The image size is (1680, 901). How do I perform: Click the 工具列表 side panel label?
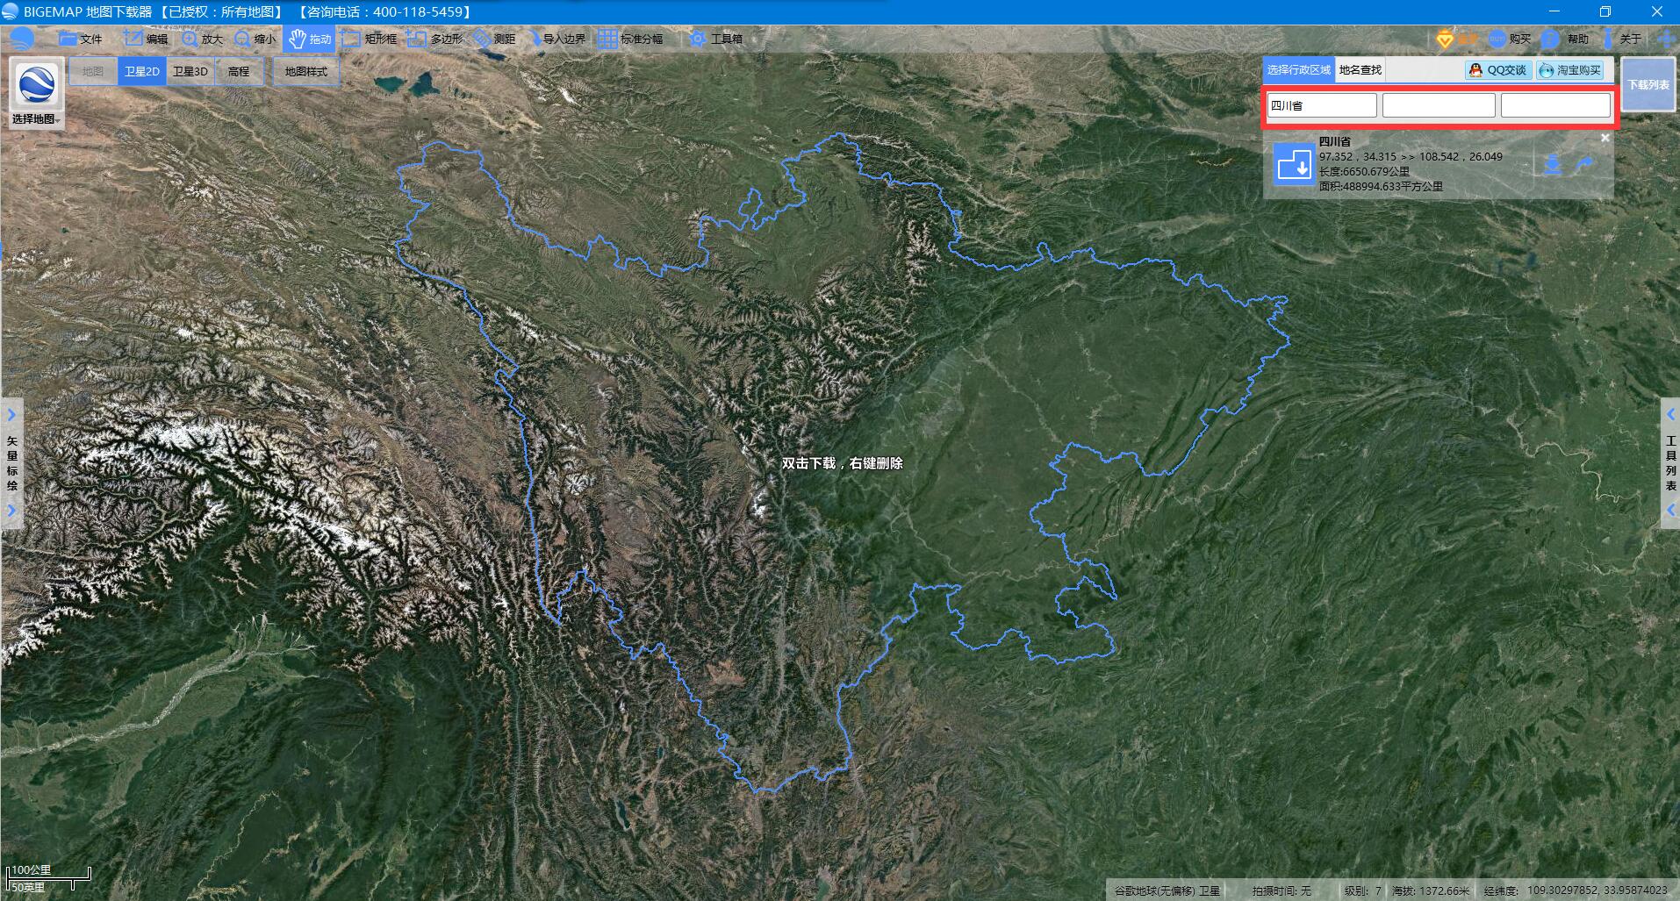(1670, 463)
